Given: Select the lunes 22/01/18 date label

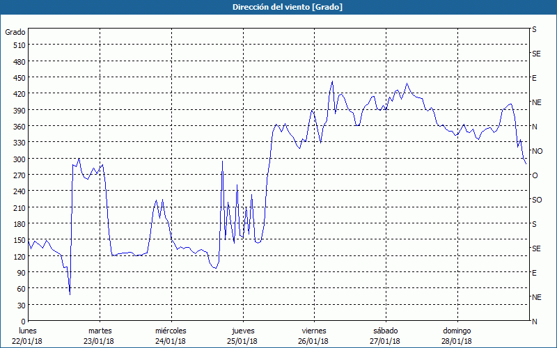Looking at the screenshot, I should [28, 335].
